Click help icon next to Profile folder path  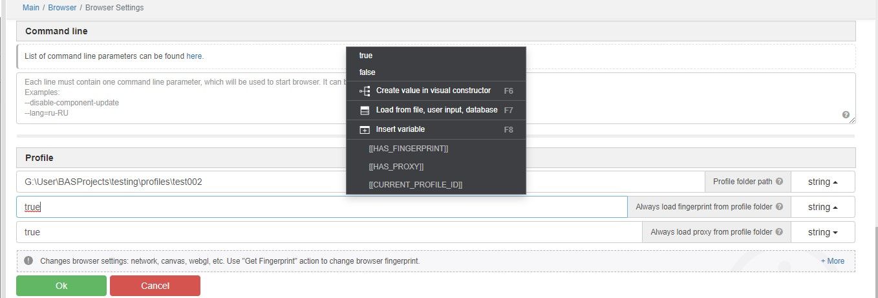(779, 182)
